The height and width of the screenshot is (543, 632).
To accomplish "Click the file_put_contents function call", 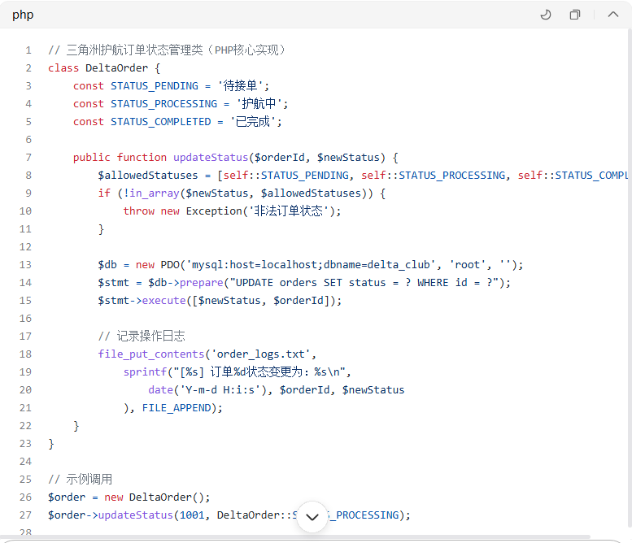I will pyautogui.click(x=151, y=354).
